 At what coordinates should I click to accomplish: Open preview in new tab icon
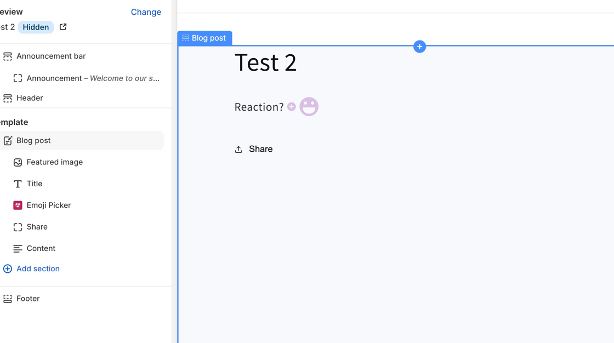(x=63, y=27)
